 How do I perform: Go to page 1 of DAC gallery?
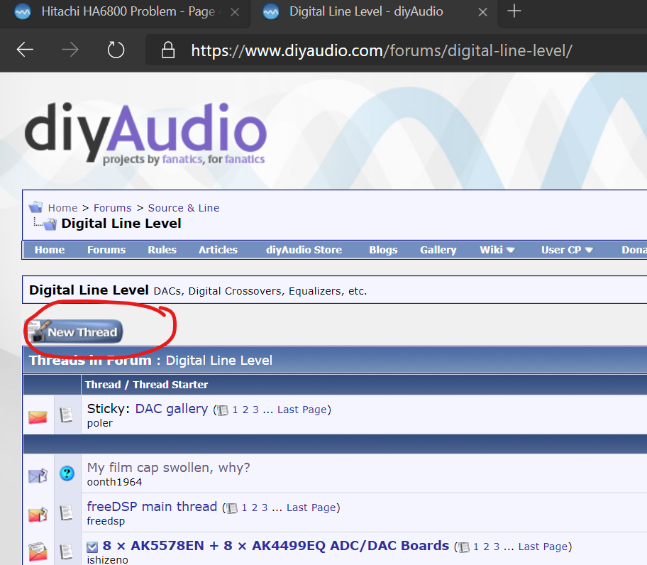[x=235, y=410]
